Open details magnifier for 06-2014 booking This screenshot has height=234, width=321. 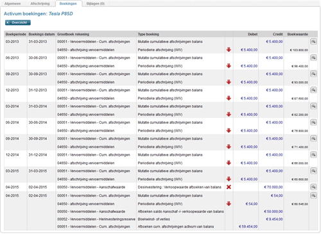pos(313,122)
